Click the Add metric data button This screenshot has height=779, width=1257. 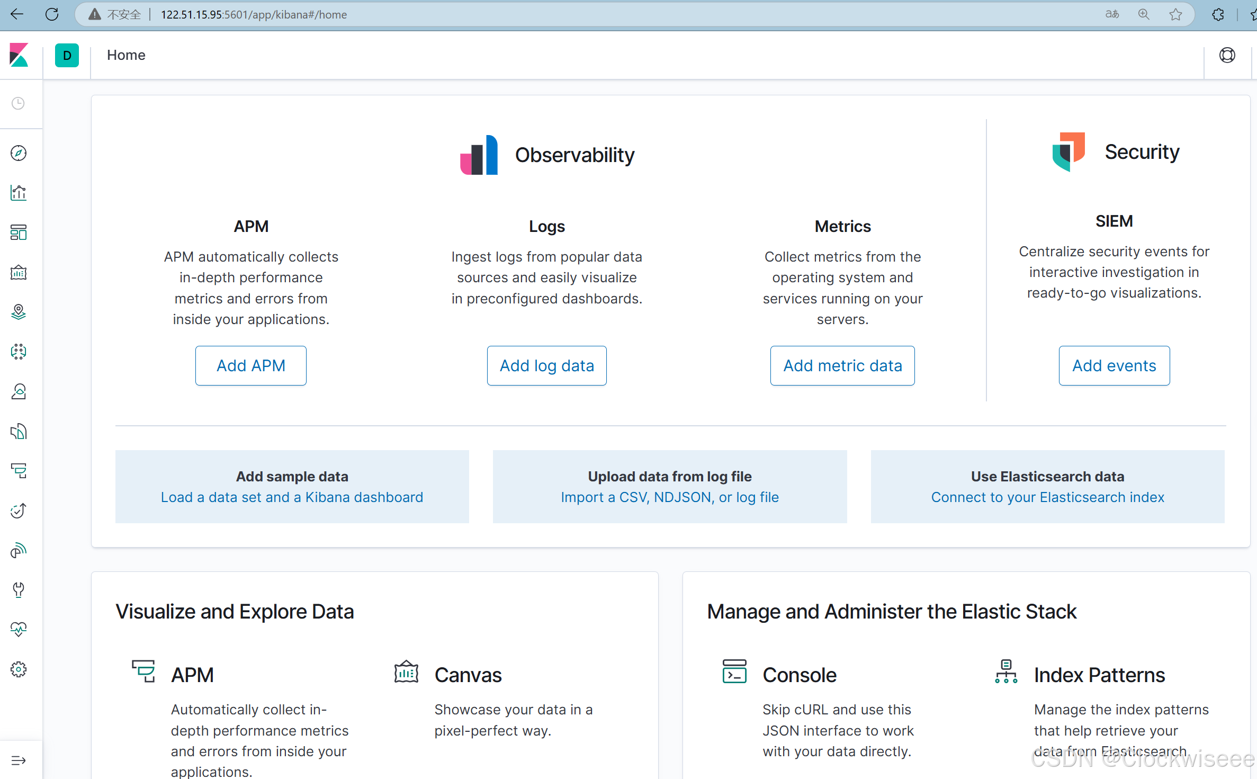(x=842, y=365)
